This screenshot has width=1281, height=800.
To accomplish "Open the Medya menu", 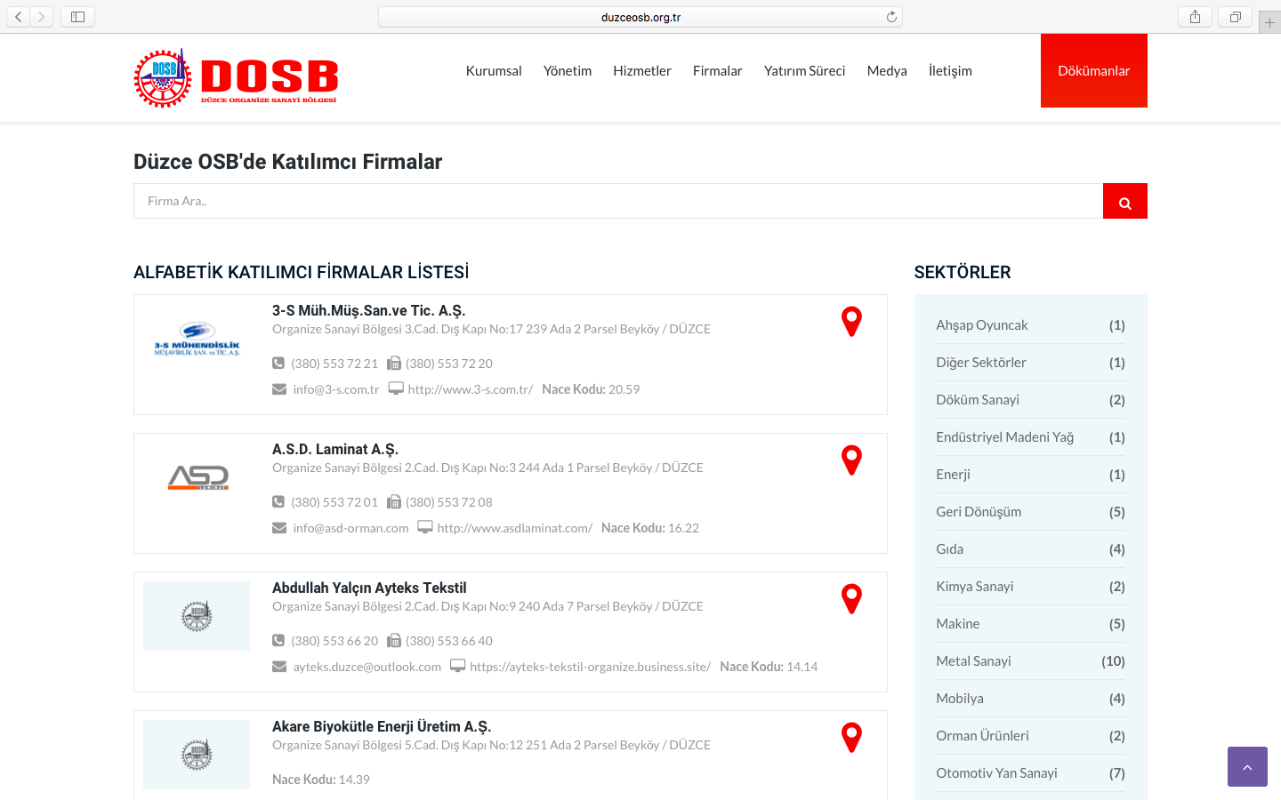I will tap(887, 71).
